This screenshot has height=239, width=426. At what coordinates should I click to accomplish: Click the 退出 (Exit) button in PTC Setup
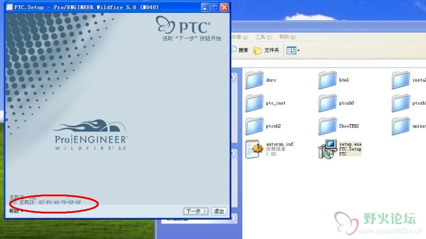[x=219, y=211]
